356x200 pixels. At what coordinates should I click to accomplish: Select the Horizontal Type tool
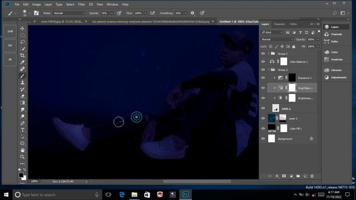[22, 130]
